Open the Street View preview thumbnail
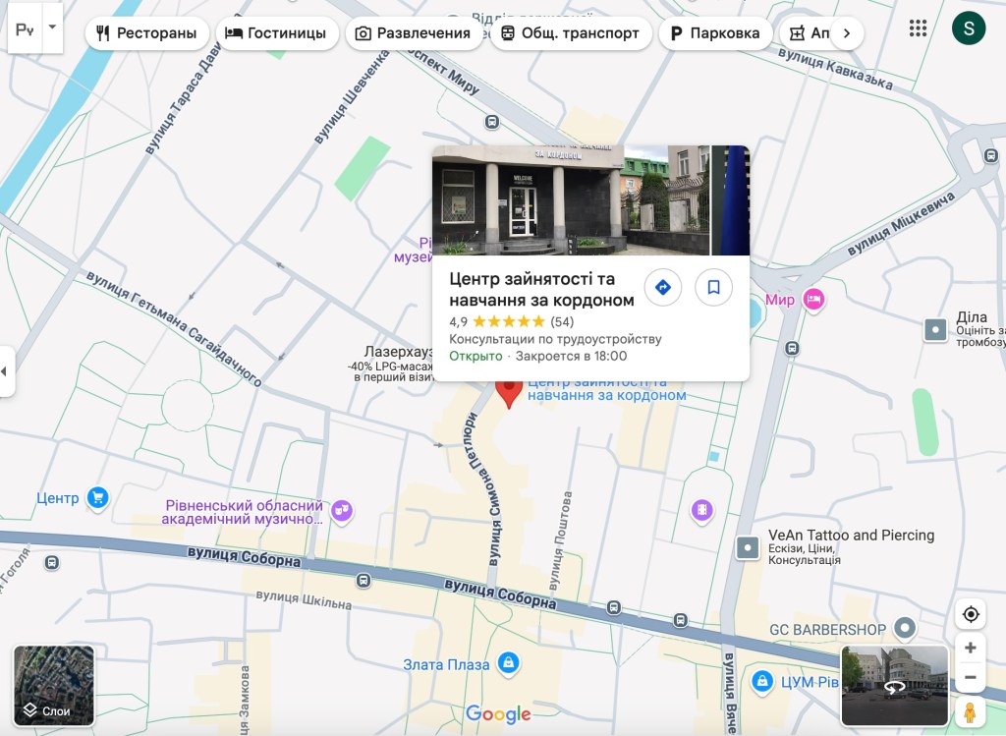 [894, 685]
